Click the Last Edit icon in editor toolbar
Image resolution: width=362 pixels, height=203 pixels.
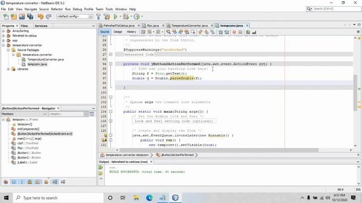(143, 32)
